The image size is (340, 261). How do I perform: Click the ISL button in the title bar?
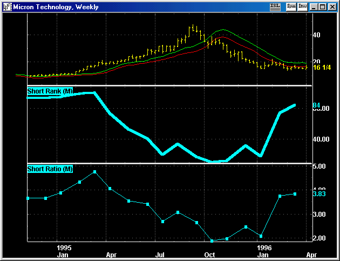tap(275, 6)
